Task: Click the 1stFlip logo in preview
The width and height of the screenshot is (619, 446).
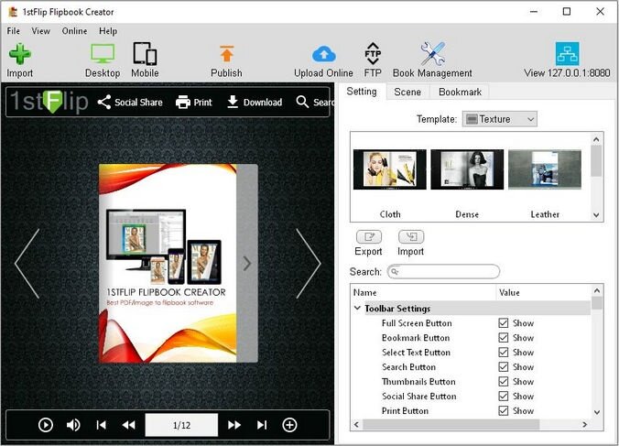Action: [x=49, y=102]
